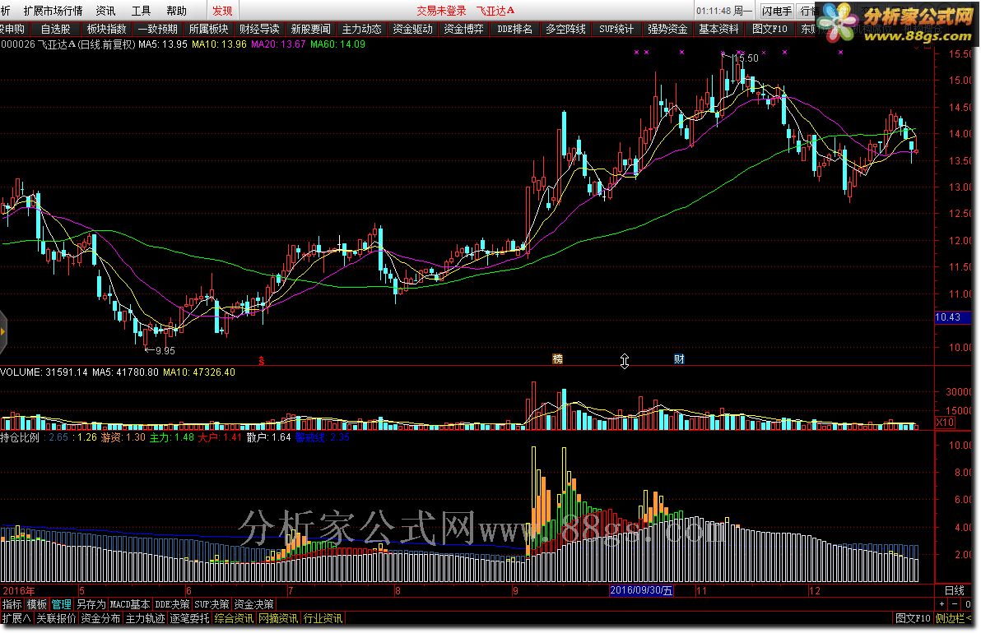Click the 管理 tab at bottom
This screenshot has width=981, height=633.
[x=61, y=604]
